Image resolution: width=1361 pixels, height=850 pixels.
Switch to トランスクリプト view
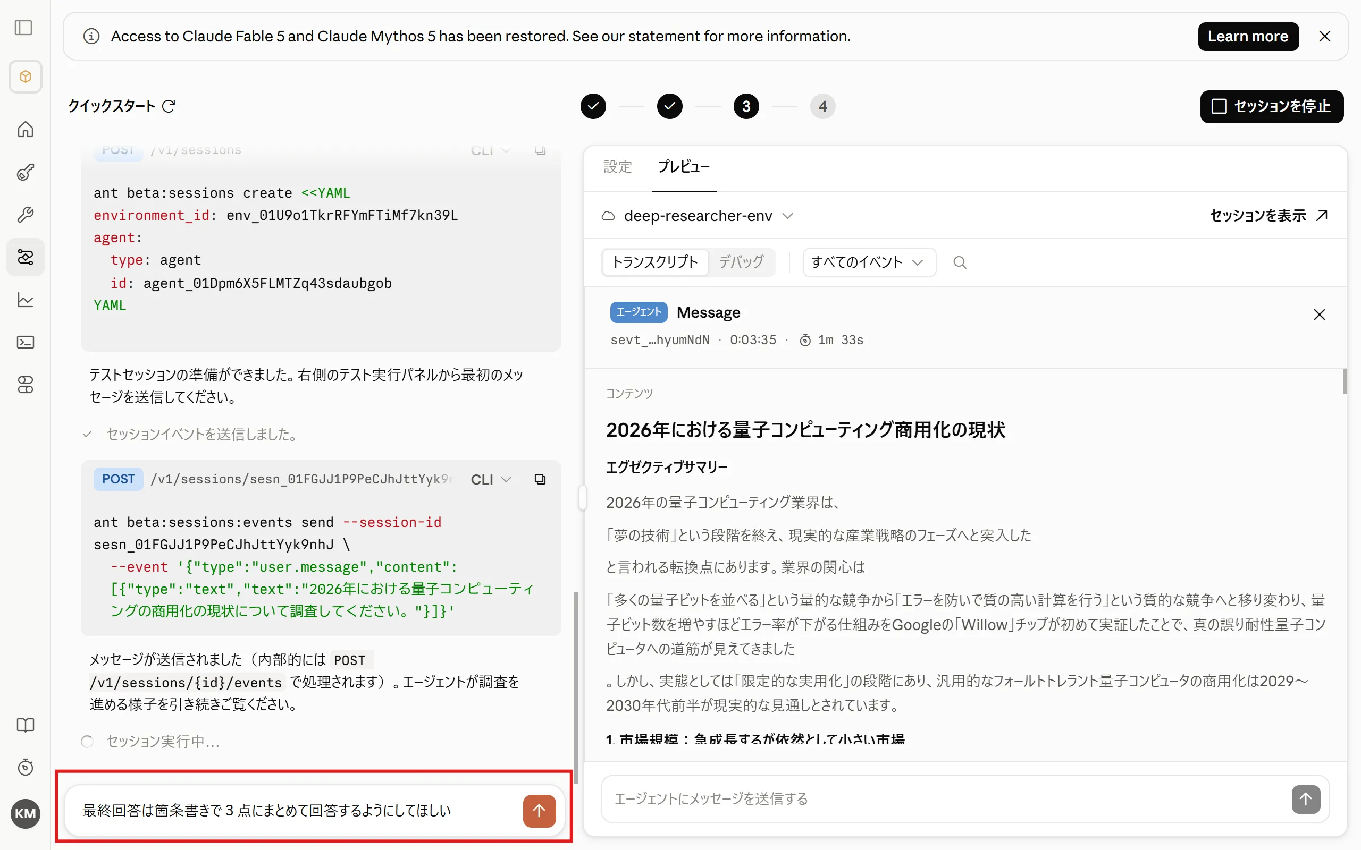pos(654,262)
